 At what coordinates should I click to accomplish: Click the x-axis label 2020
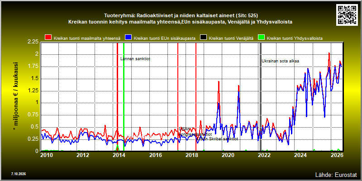(x=228, y=155)
